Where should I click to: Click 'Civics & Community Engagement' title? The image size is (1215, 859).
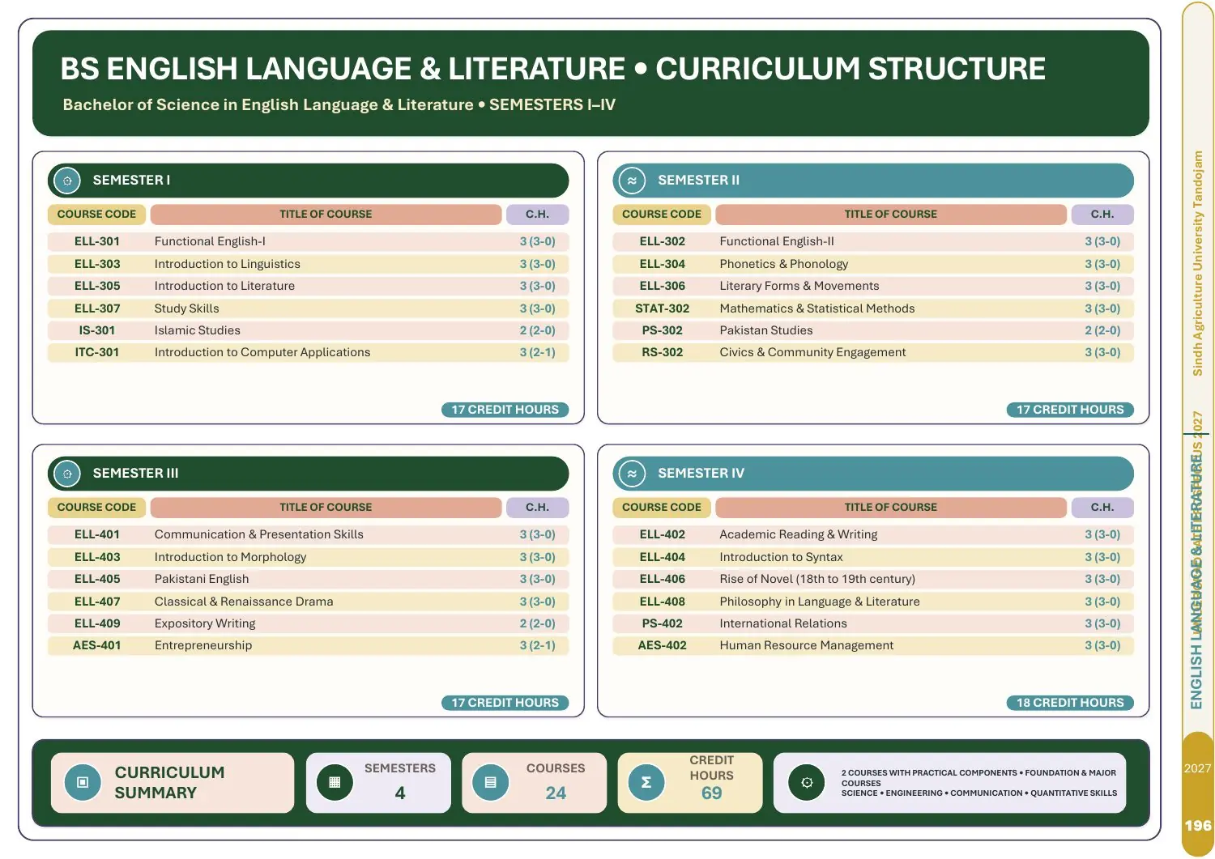pyautogui.click(x=812, y=352)
